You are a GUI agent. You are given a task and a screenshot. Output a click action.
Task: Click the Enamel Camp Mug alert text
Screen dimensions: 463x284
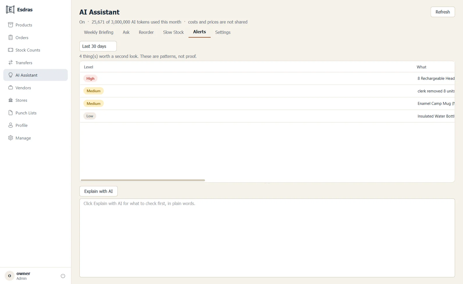[x=436, y=103]
